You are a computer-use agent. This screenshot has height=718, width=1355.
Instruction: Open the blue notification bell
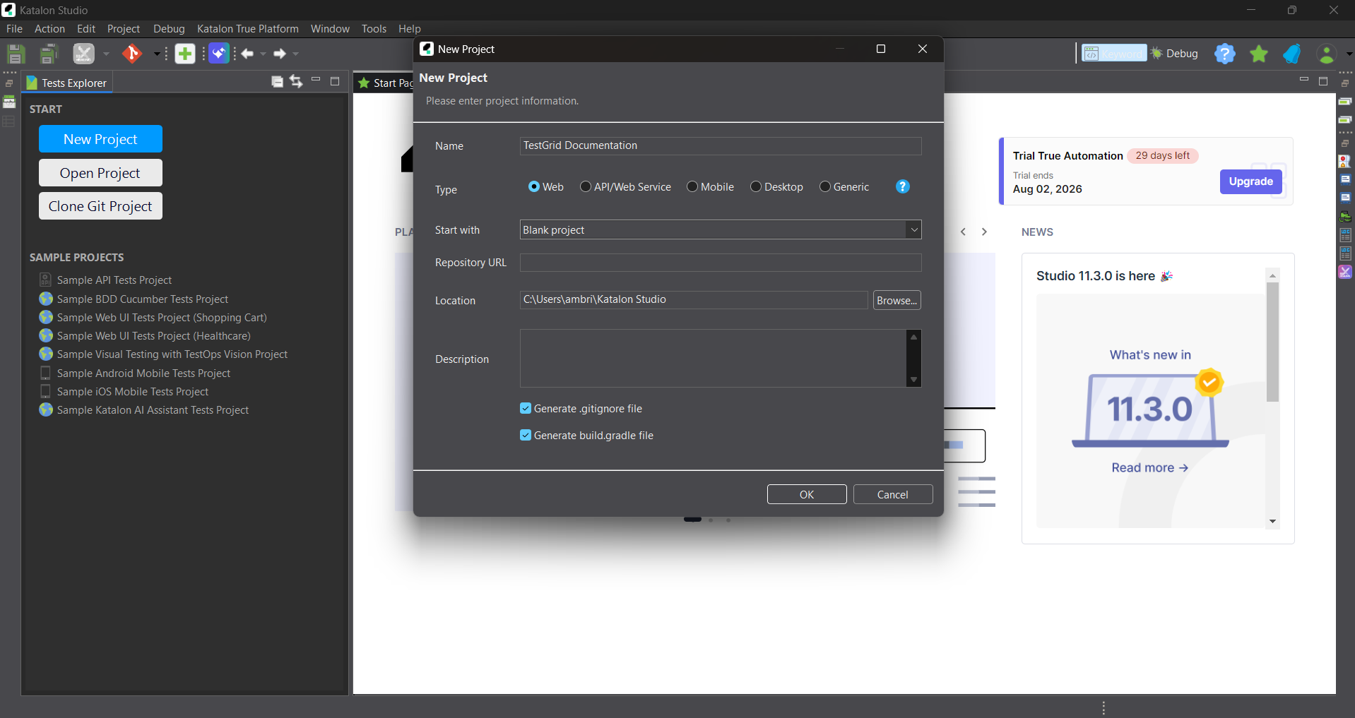pyautogui.click(x=1292, y=54)
